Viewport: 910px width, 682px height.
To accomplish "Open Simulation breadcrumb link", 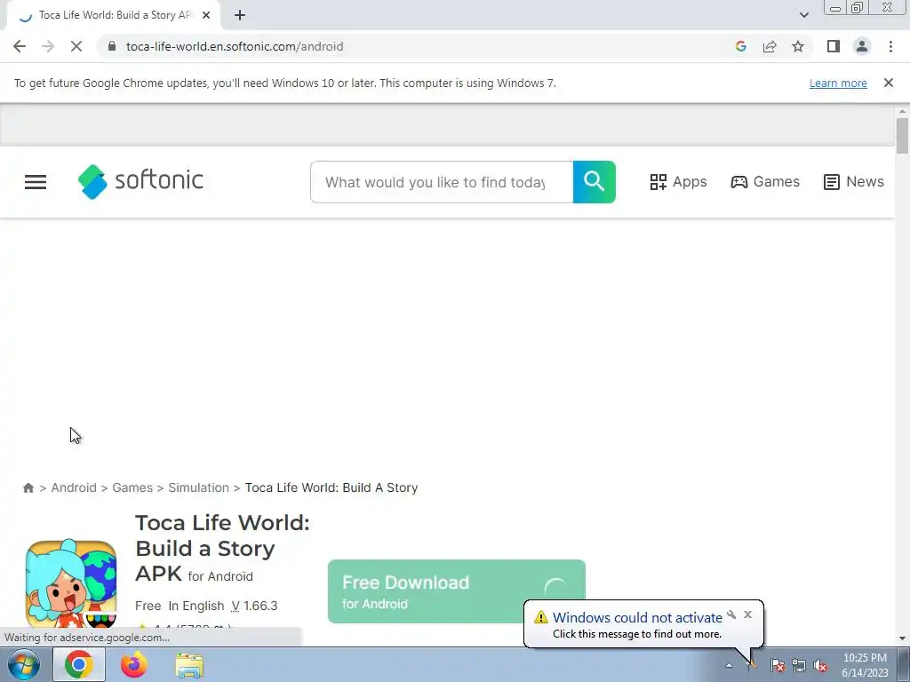I will [198, 488].
